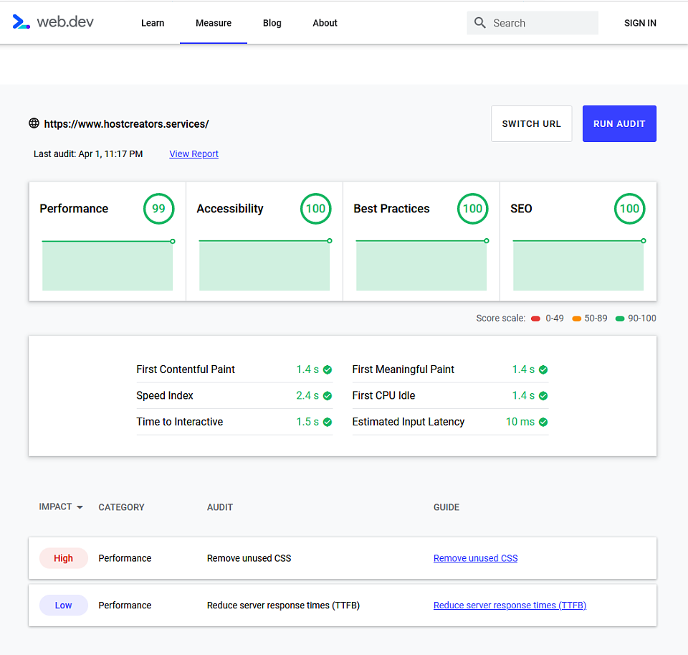Click the AUDIT column header
The image size is (688, 655).
pos(220,507)
